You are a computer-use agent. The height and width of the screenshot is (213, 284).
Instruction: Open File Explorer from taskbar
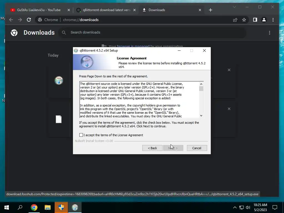point(48,207)
